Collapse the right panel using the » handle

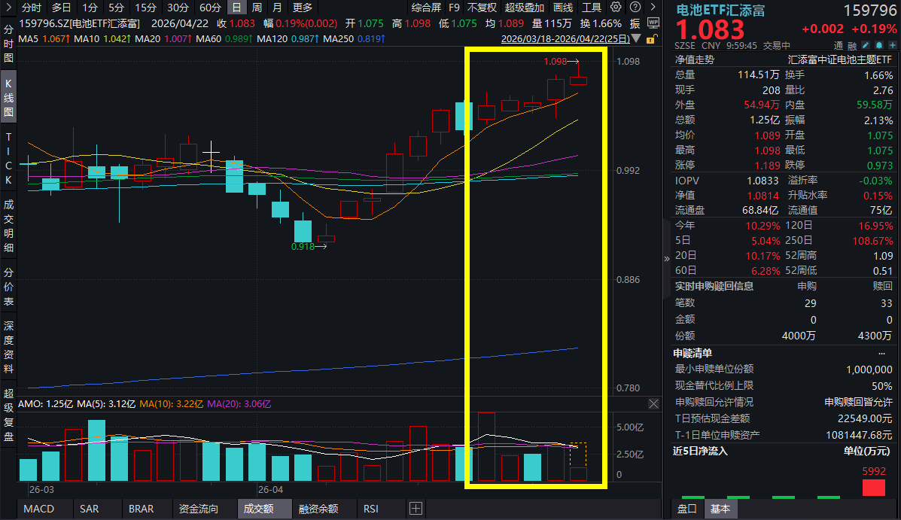[666, 258]
